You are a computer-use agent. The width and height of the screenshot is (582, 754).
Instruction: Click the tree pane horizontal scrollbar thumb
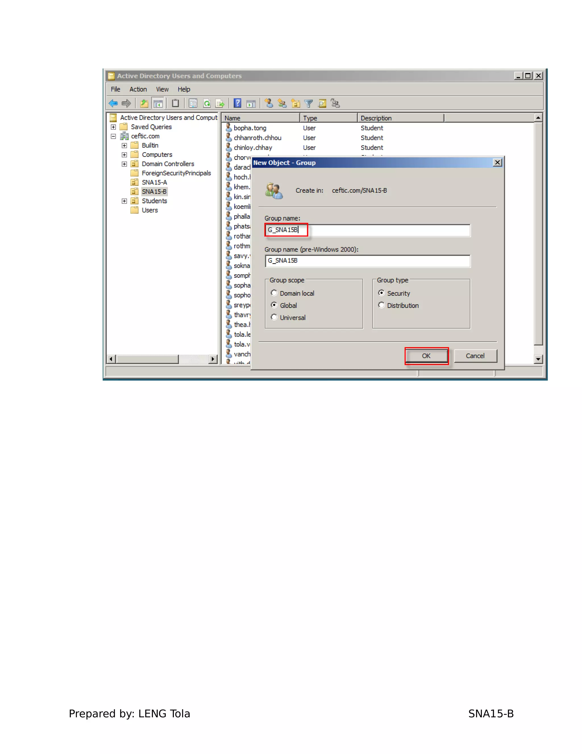click(x=147, y=359)
